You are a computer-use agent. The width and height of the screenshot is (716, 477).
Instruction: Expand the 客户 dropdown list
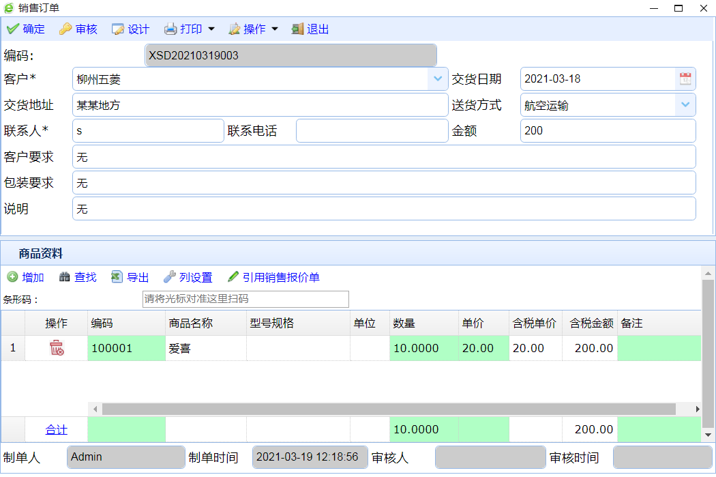(437, 79)
